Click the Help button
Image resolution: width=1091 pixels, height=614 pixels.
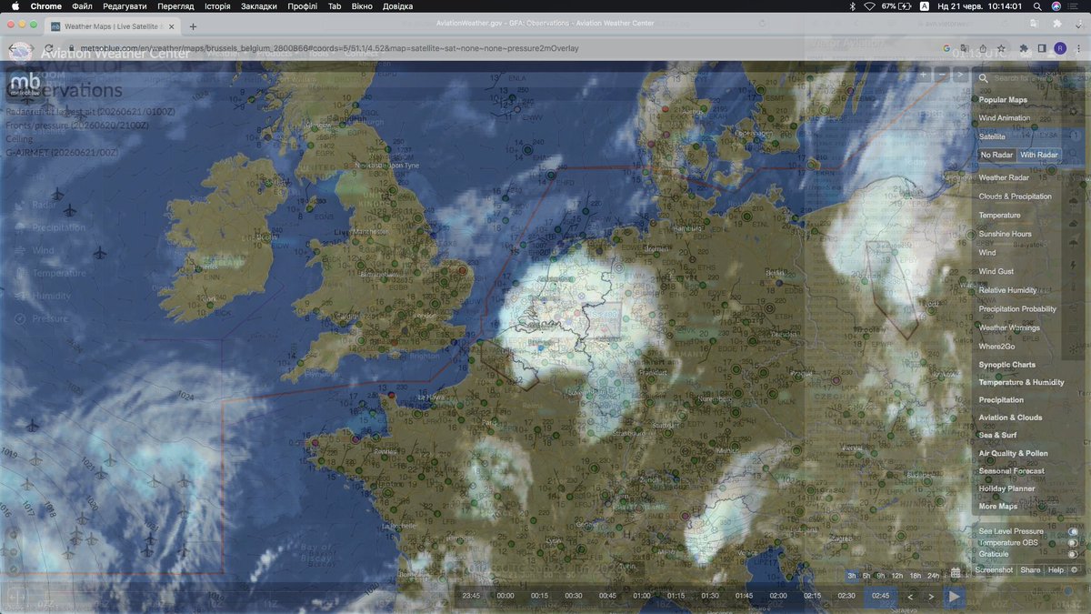click(1056, 569)
